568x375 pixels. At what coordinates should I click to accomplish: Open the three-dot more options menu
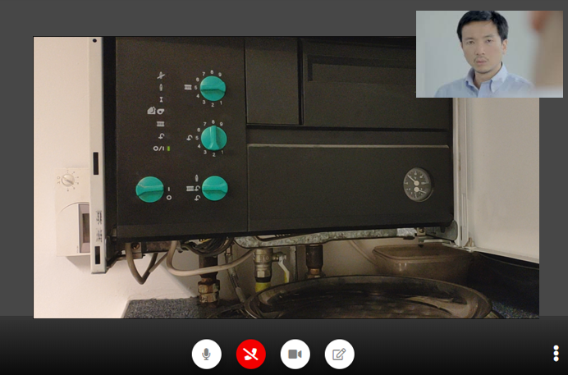(x=556, y=354)
